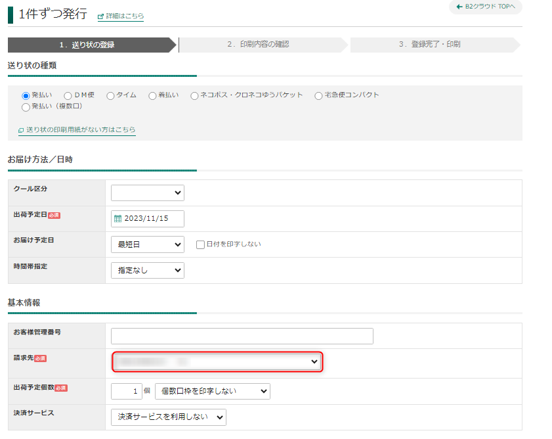The height and width of the screenshot is (439, 552).
Task: Click the calendar icon beside shipping date
Action: (118, 219)
